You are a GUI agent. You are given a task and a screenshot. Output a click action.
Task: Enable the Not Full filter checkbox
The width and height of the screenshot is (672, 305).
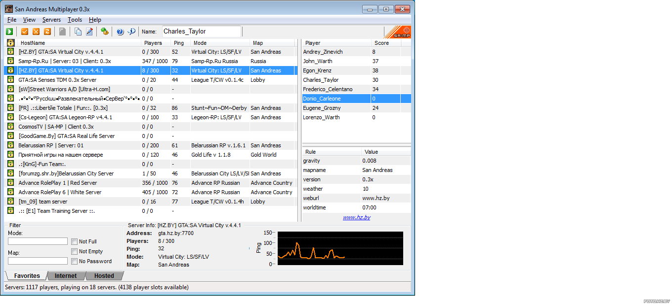pyautogui.click(x=74, y=241)
